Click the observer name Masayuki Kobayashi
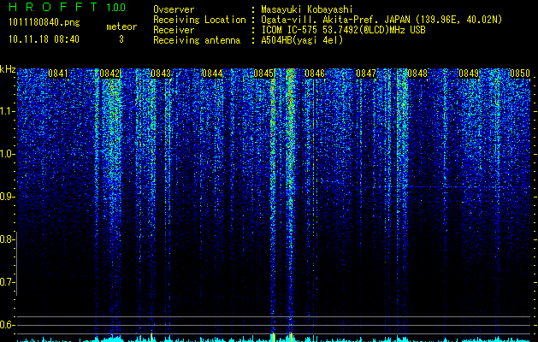 pyautogui.click(x=307, y=9)
